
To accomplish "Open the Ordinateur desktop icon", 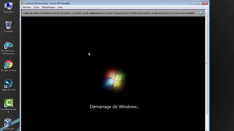I will click(x=8, y=8).
